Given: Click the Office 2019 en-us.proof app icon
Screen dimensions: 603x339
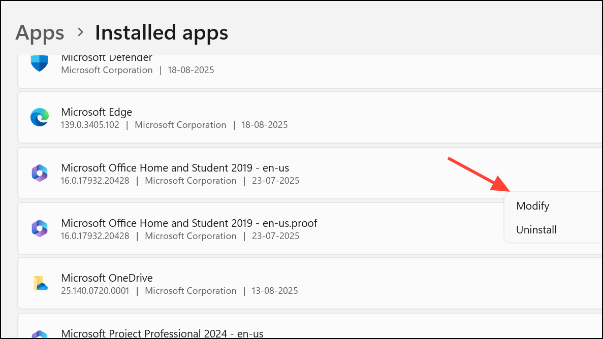Looking at the screenshot, I should (x=39, y=229).
